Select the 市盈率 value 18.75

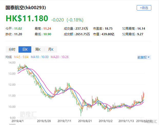tap(108, 29)
